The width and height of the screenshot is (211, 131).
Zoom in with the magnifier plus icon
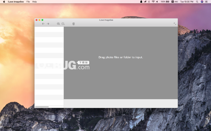point(58,24)
